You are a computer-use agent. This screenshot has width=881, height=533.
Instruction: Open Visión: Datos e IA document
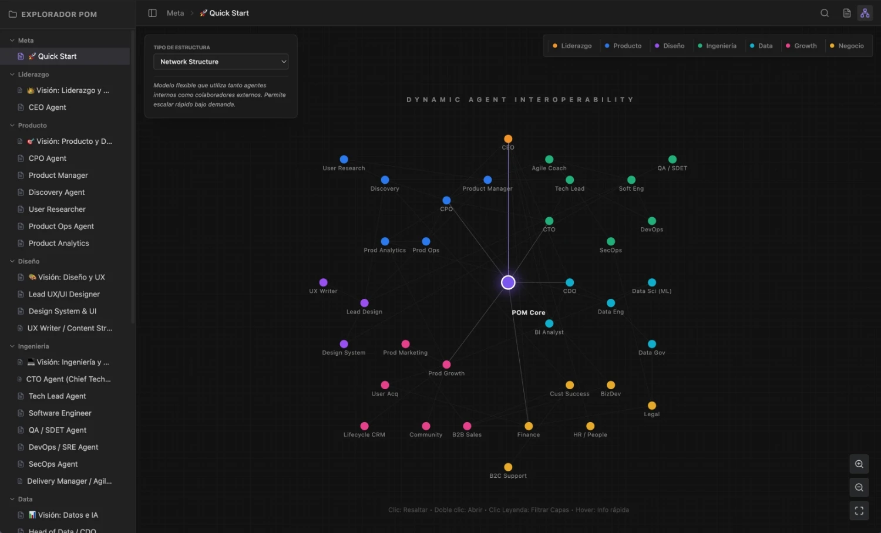(65, 515)
